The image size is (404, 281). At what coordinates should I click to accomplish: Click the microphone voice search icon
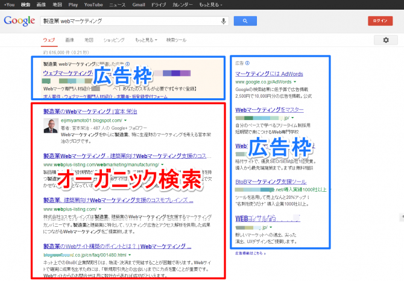223,21
